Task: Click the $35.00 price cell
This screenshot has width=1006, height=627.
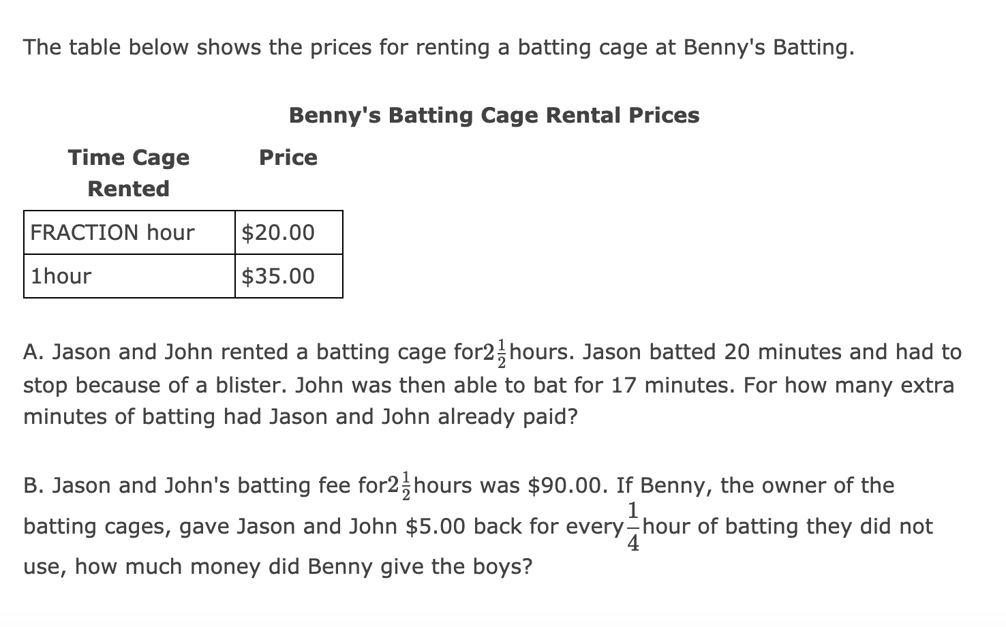Action: [x=278, y=276]
